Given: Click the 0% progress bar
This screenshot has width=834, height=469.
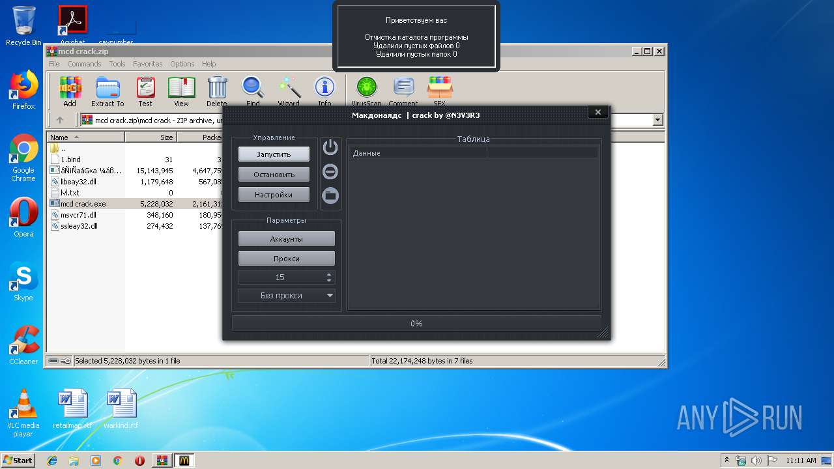Looking at the screenshot, I should click(x=416, y=324).
